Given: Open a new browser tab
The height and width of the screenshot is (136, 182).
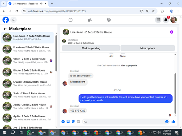Looking at the screenshot, I should point(52,4).
